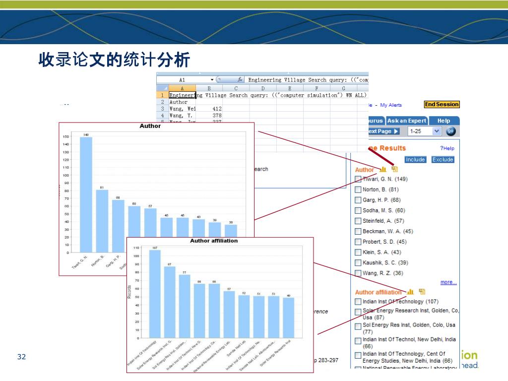Click cell with value 378
This screenshot has height=381, width=508.
pyautogui.click(x=209, y=115)
